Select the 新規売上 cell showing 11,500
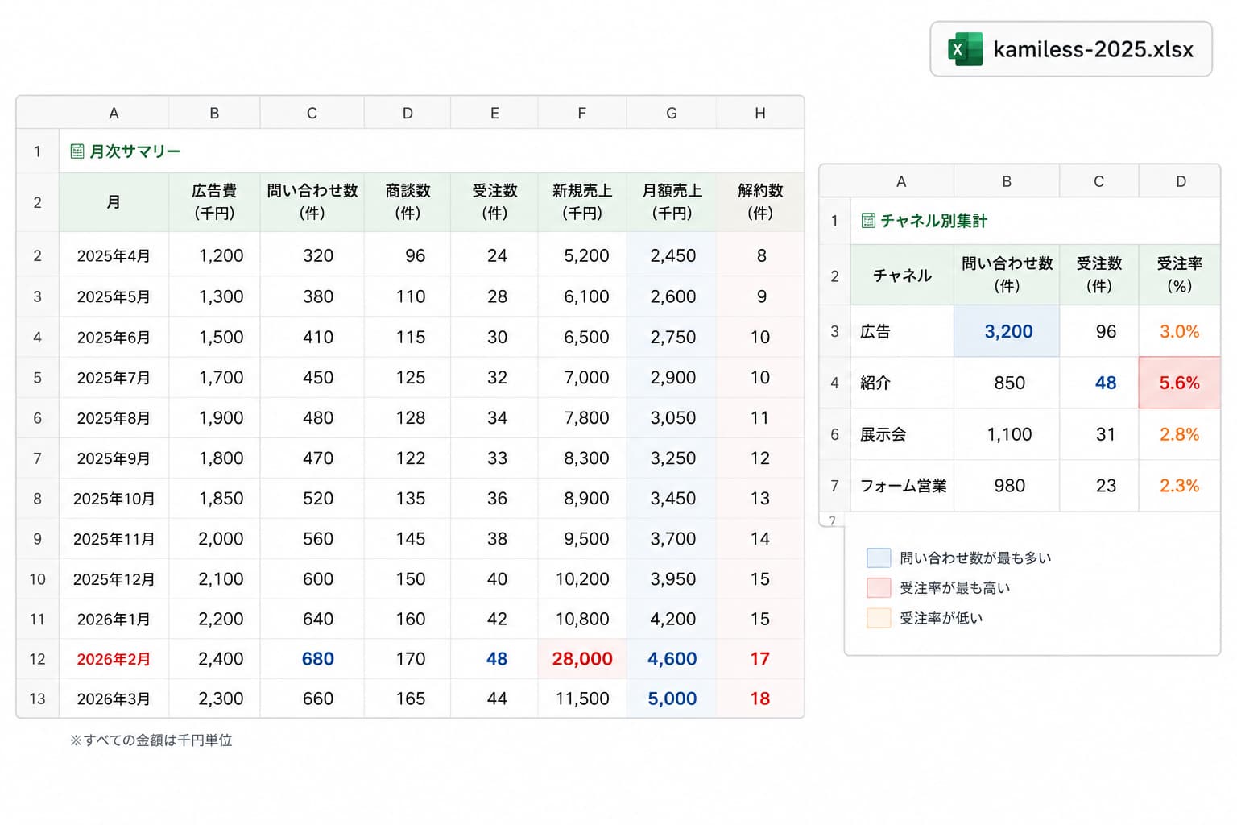The image size is (1237, 825). click(x=582, y=699)
